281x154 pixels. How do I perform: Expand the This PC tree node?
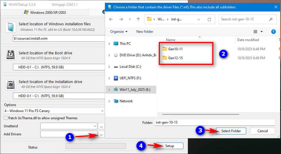point(109,44)
